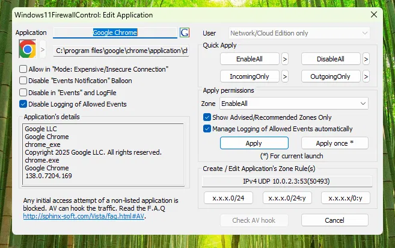Screen dimensions: 395x248
Task: Click the x.x.x.0/24:y zone rule button
Action: tap(287, 198)
